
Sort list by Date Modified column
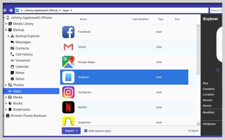pyautogui.click(x=140, y=19)
